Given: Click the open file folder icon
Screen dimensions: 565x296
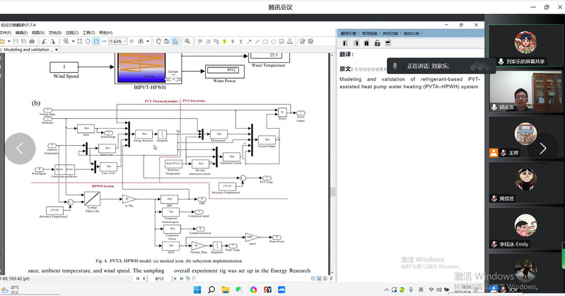Looking at the screenshot, I should [3, 42].
